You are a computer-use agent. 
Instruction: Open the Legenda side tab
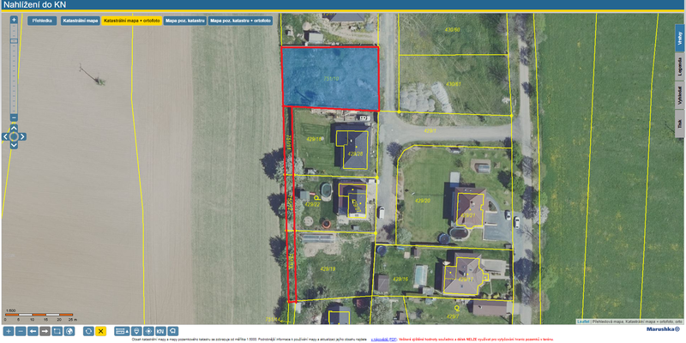[x=680, y=67]
